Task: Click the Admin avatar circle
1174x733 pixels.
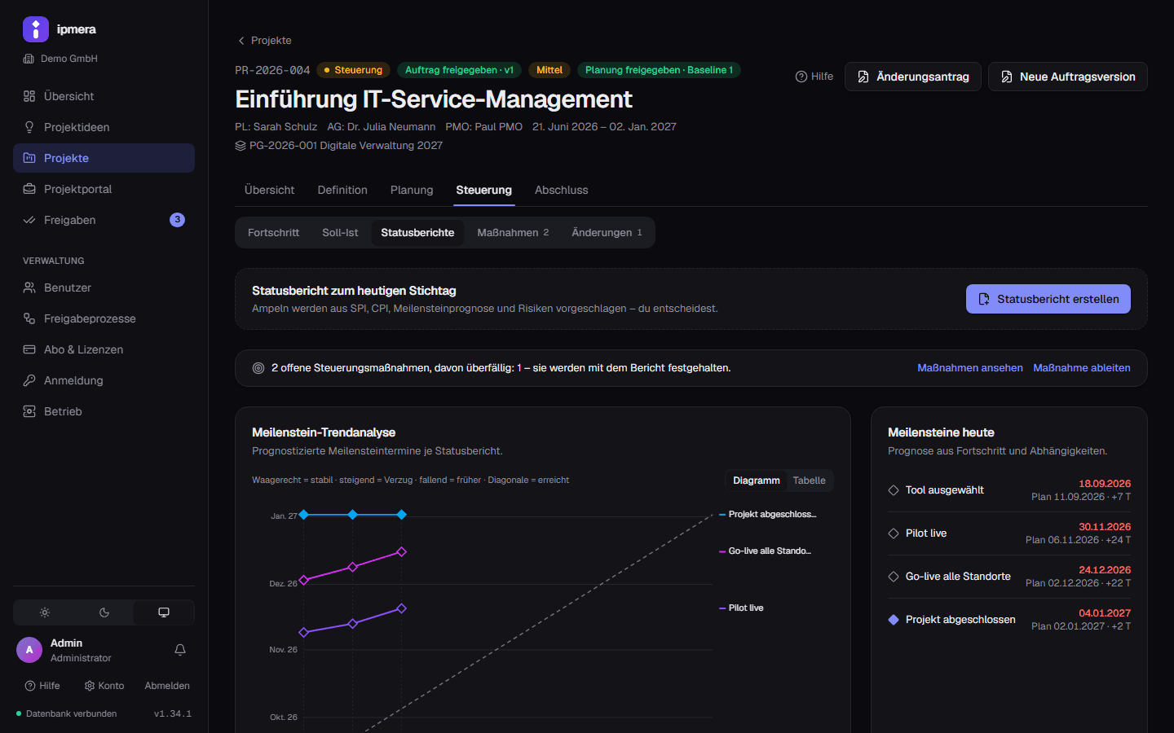Action: coord(29,650)
